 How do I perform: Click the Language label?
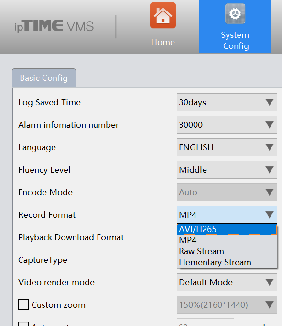click(37, 147)
